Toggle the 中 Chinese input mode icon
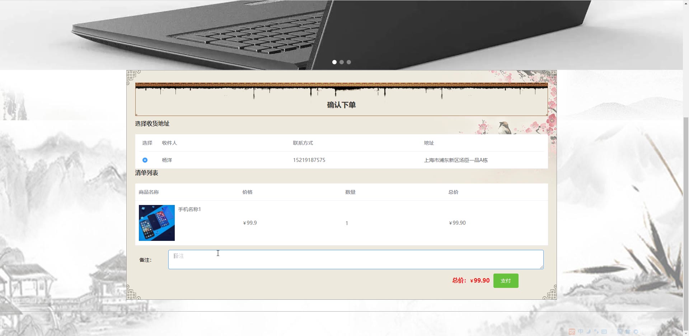 pos(581,332)
